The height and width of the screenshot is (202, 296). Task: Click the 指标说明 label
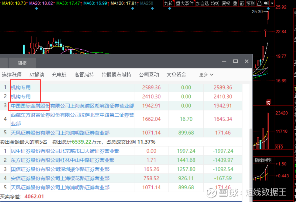[263, 160]
